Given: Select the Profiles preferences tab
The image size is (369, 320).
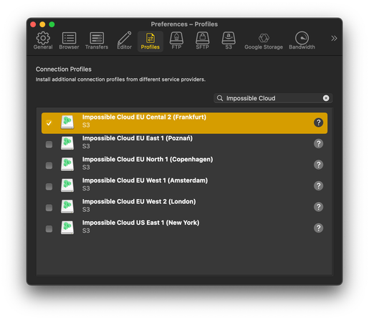Looking at the screenshot, I should click(150, 41).
